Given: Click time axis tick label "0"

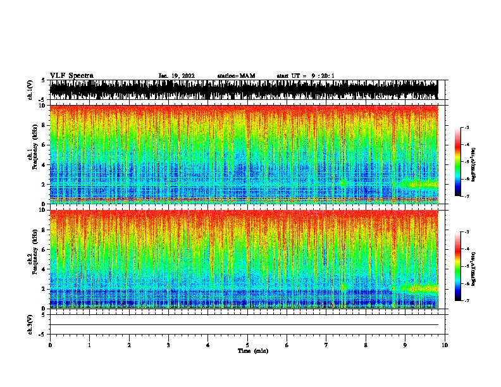Looking at the screenshot, I should tap(50, 345).
